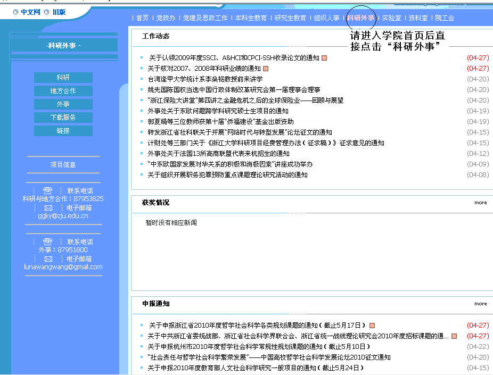Viewport: 493px width, 375px height.
Task: Open 项目信息 in the sidebar
Action: click(63, 165)
